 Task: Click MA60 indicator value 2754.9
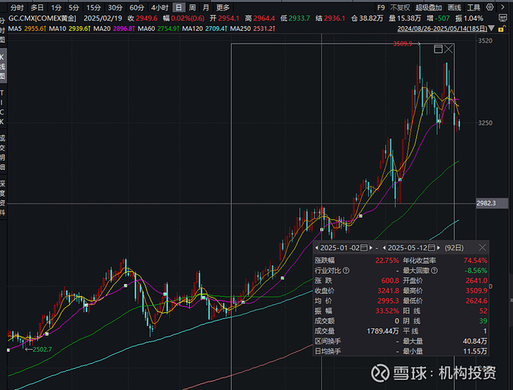tap(168, 29)
